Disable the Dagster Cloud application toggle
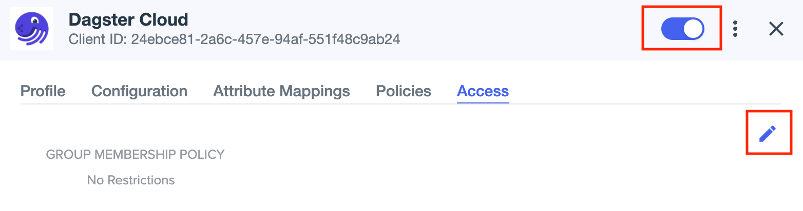Viewport: 803px width, 211px height. coord(682,29)
